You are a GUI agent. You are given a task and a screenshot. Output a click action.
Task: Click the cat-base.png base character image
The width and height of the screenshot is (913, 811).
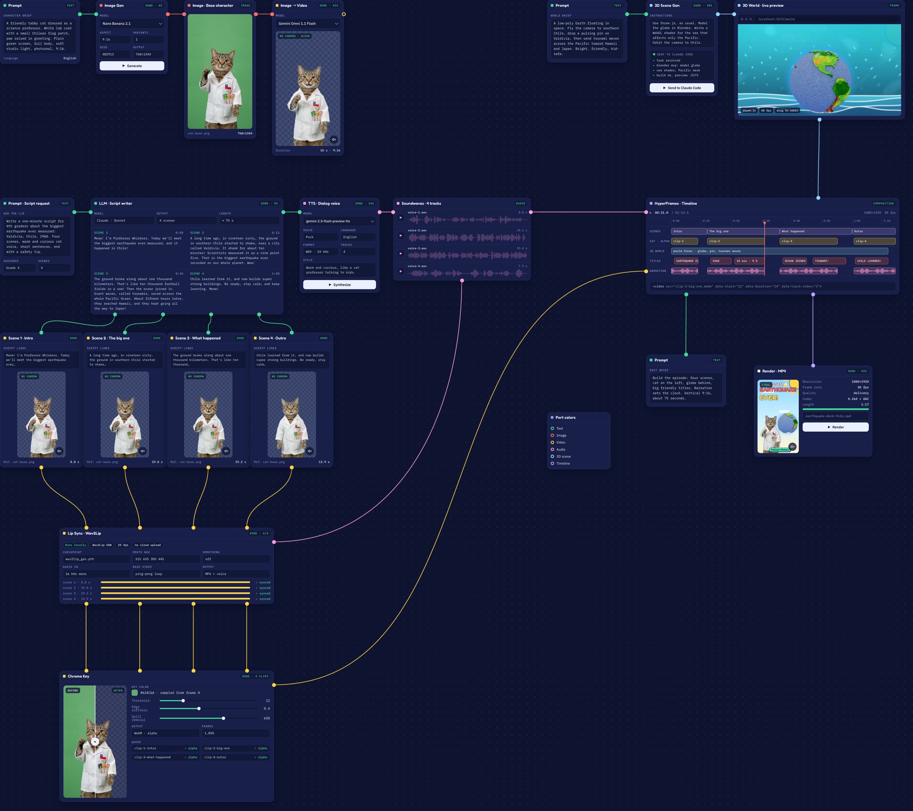(220, 71)
